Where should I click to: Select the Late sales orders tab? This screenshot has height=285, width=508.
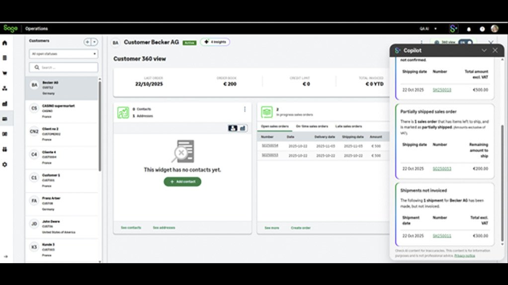tap(348, 126)
